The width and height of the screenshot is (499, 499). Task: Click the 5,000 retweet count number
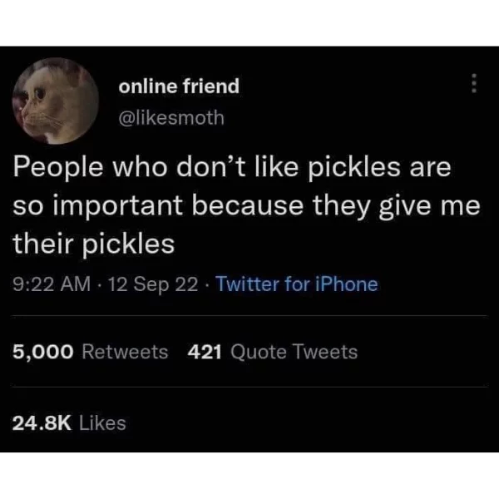tap(43, 353)
